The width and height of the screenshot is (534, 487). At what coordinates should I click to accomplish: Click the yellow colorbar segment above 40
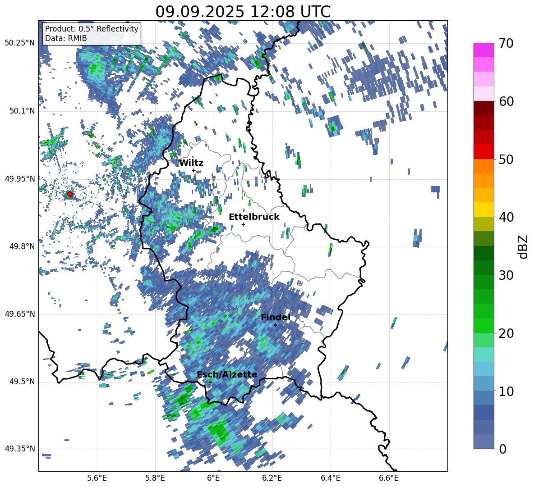[483, 209]
